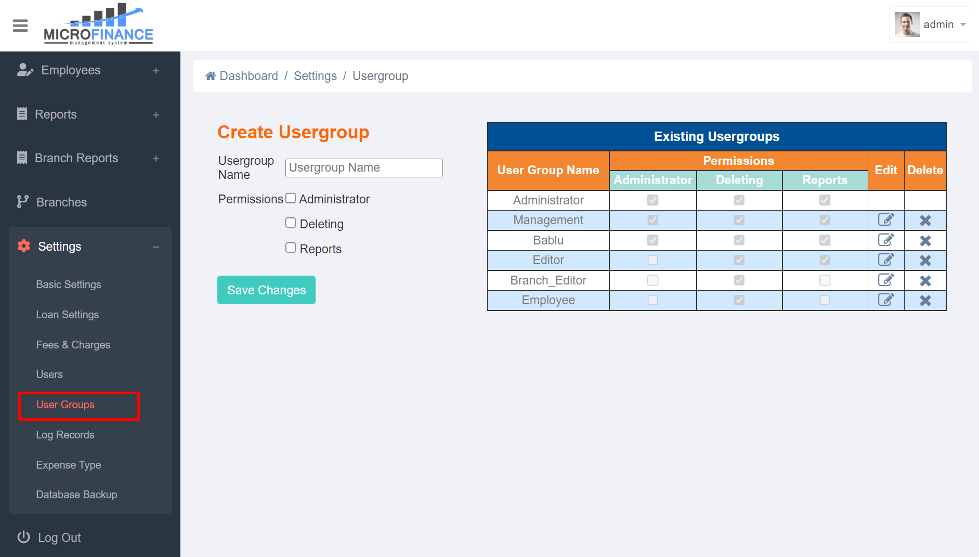Go to Settings breadcrumb link

click(x=315, y=76)
